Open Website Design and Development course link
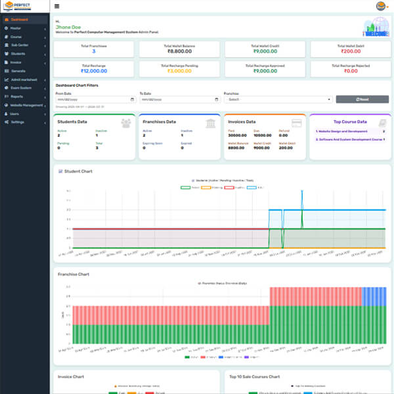The width and height of the screenshot is (394, 394). click(x=348, y=131)
